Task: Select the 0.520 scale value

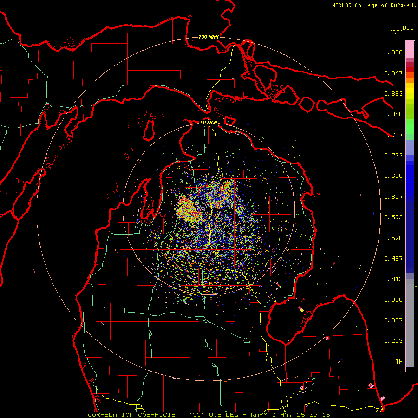Action: (393, 238)
